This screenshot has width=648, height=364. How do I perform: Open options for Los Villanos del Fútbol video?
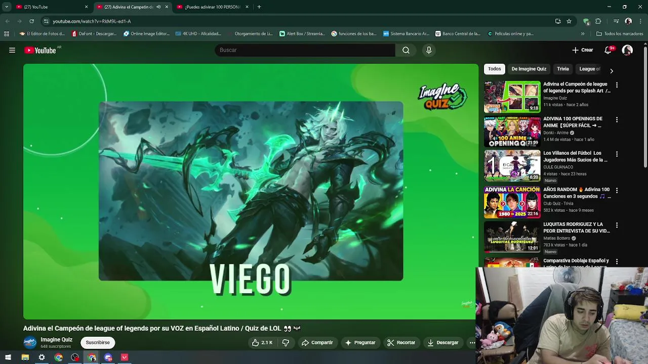(617, 154)
